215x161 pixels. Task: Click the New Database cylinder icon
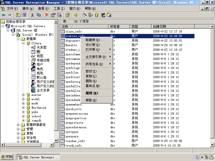(97, 15)
